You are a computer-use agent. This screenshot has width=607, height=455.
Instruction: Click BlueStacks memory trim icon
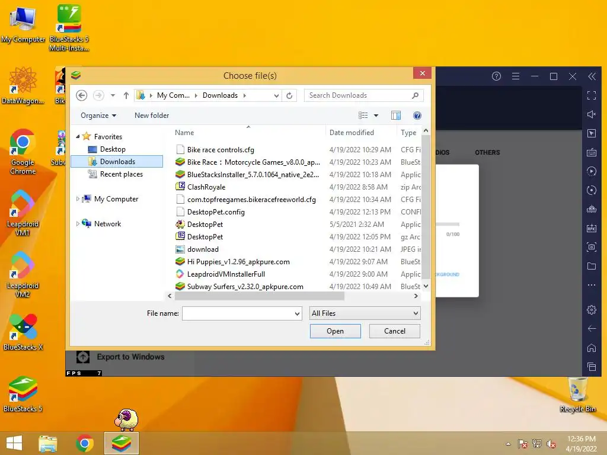tap(592, 209)
